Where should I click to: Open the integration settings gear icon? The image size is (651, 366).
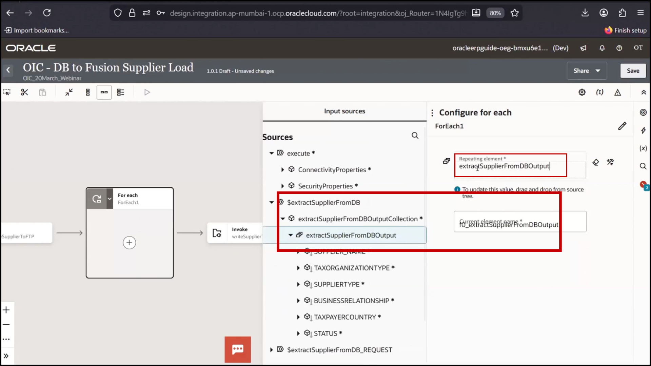tap(582, 92)
